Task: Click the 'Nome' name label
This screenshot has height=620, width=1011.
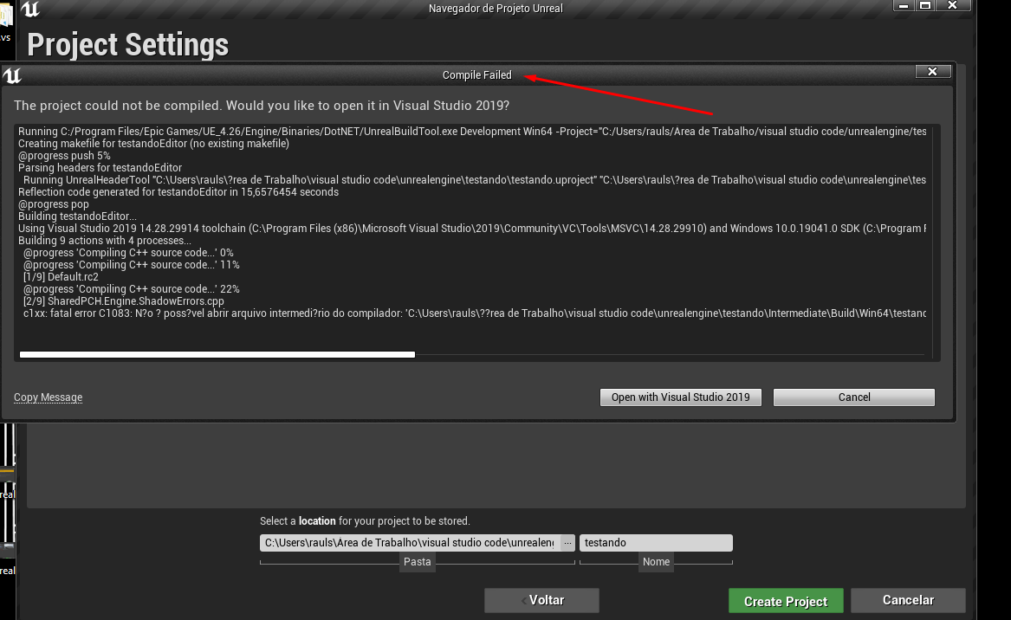Action: [x=656, y=562]
